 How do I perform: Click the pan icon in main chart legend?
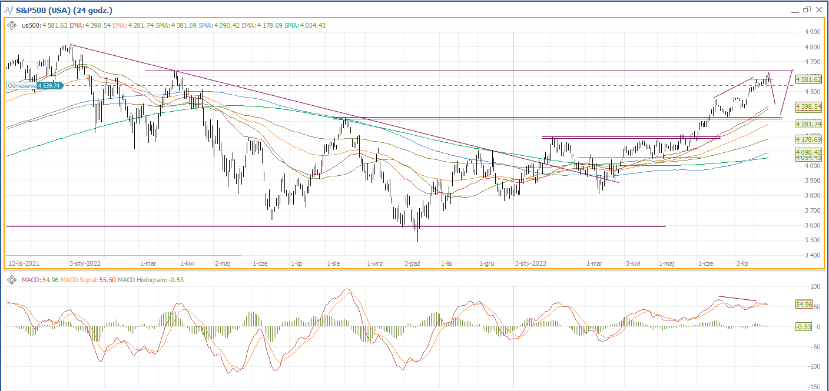12,25
